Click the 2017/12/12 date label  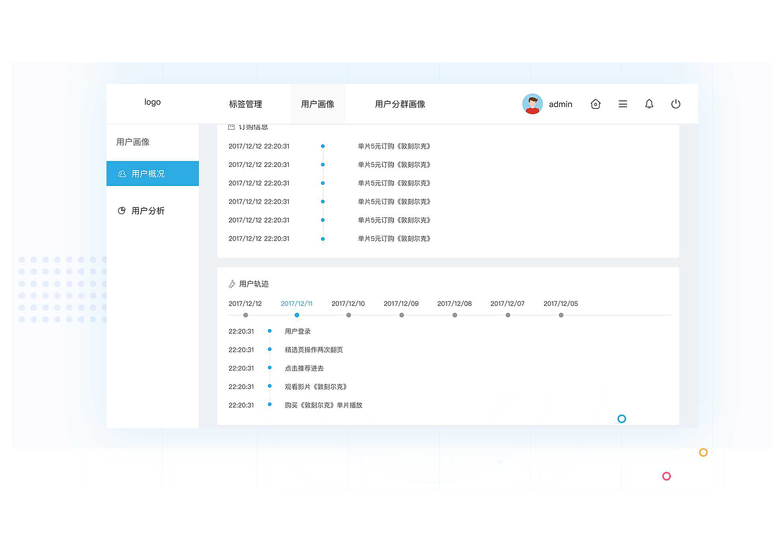point(245,303)
